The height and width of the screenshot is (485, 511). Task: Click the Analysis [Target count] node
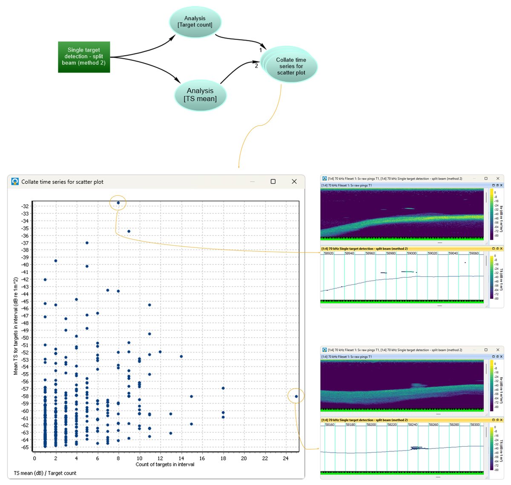click(195, 22)
